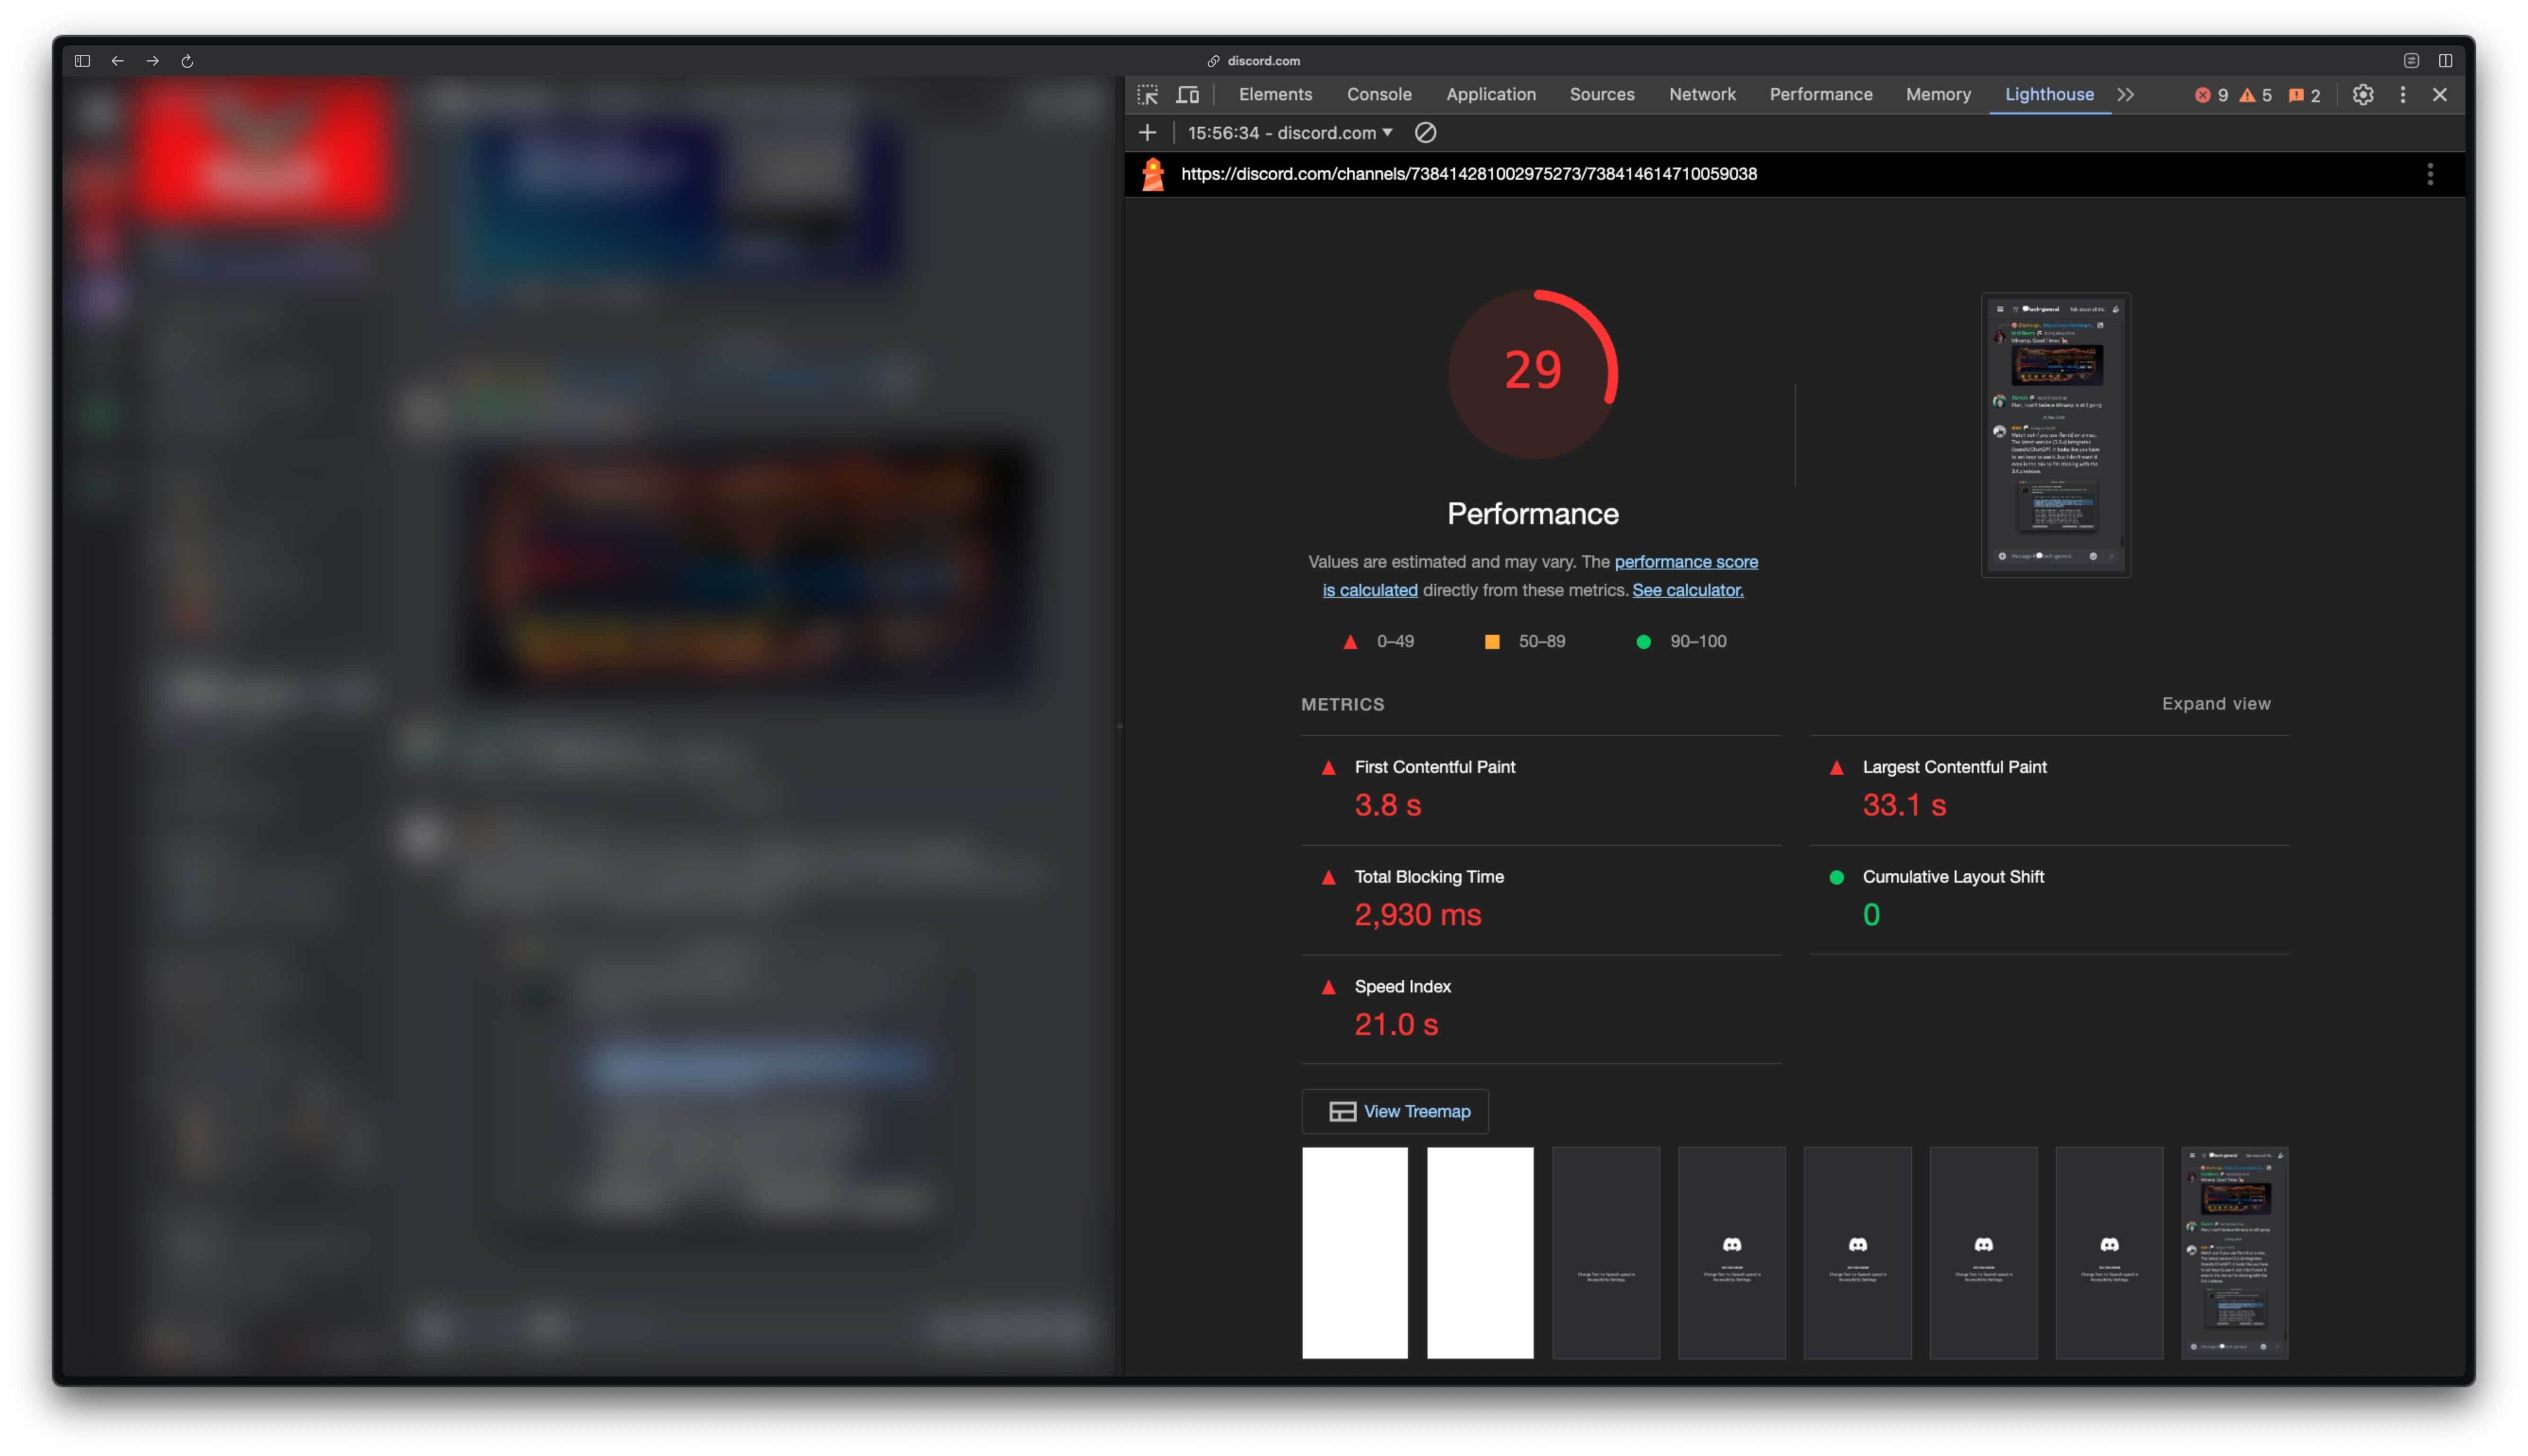Go back with the left arrow
The width and height of the screenshot is (2528, 1456).
[x=117, y=61]
